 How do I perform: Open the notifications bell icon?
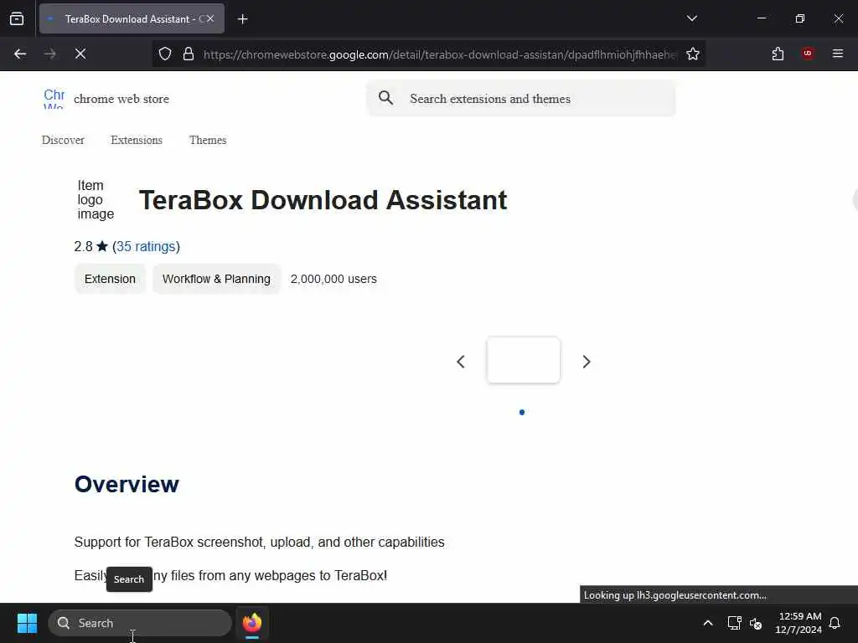pos(835,623)
